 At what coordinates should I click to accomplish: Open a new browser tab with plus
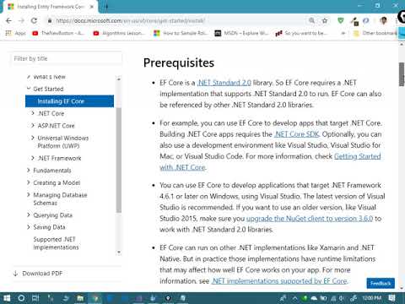click(x=106, y=7)
